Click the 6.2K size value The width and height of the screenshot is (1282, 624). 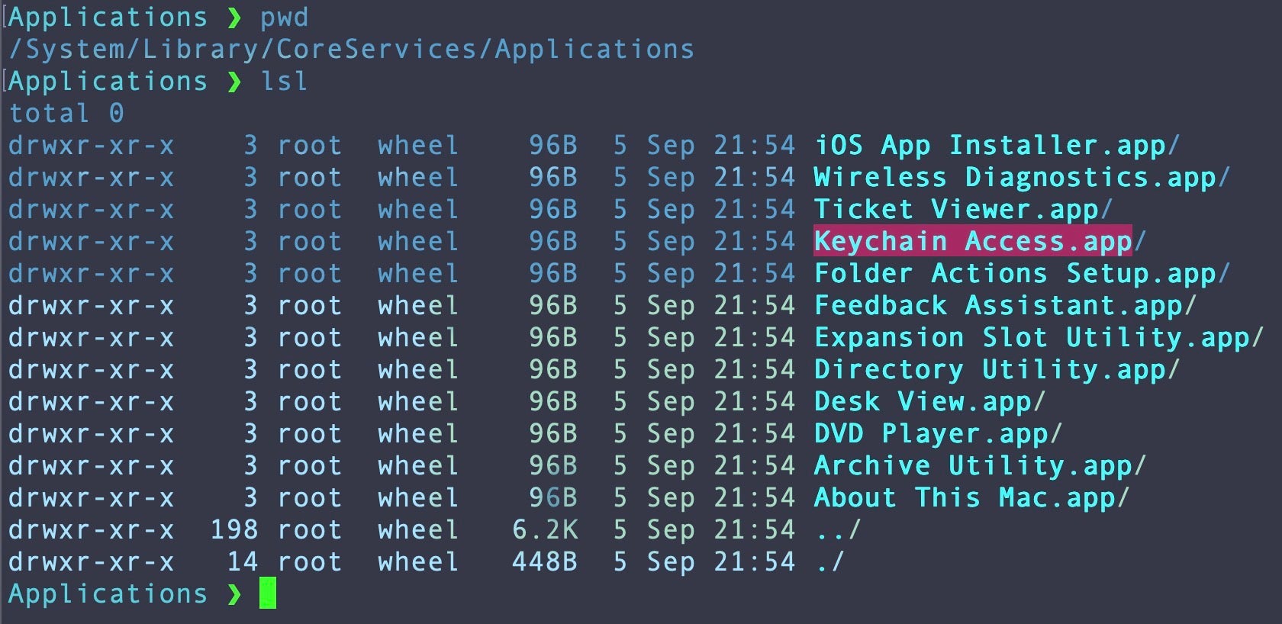(545, 530)
